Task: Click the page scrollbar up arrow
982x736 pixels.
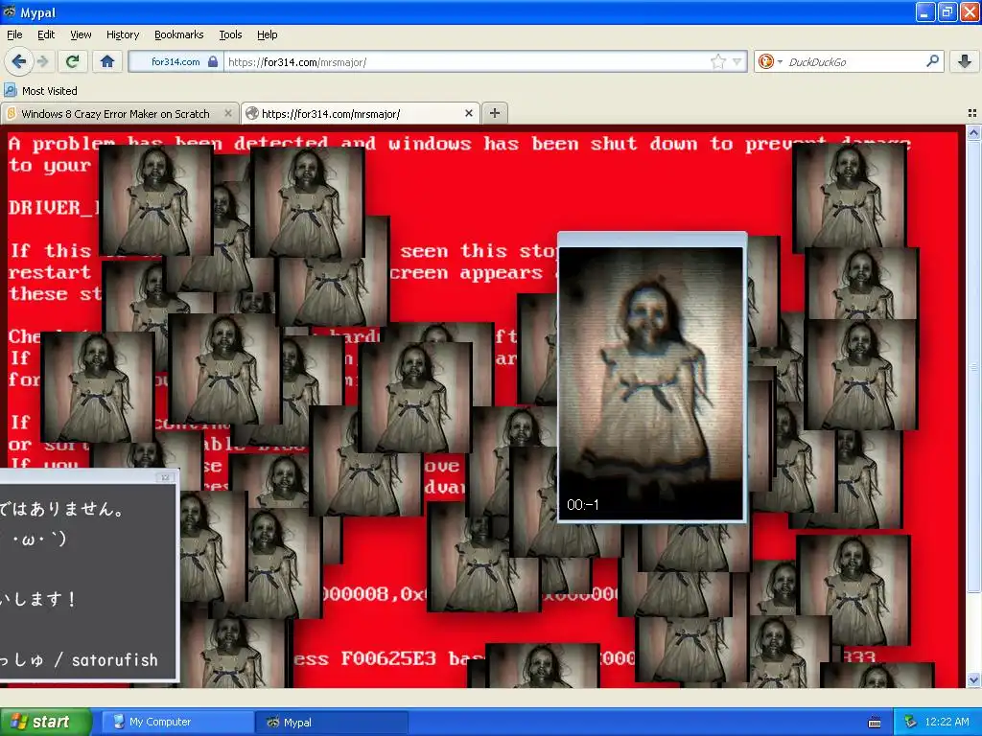Action: coord(973,132)
